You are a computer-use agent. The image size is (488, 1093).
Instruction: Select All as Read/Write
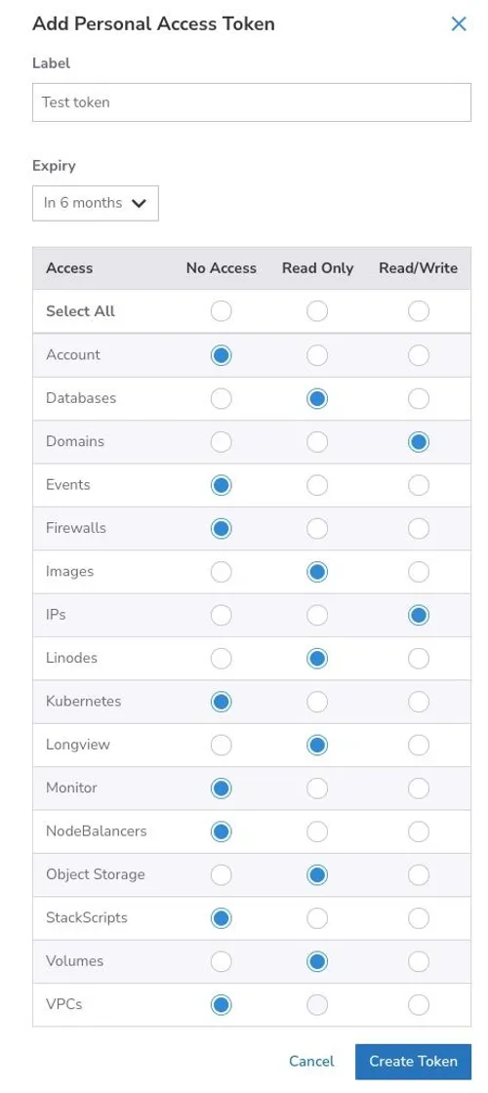click(419, 311)
